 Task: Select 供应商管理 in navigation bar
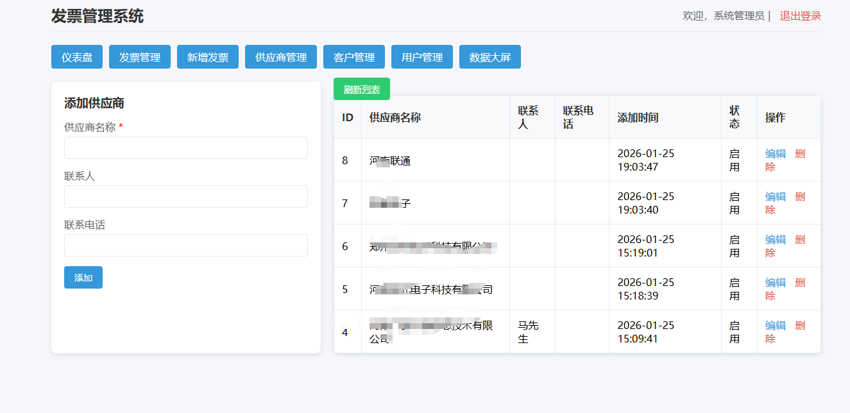click(281, 57)
